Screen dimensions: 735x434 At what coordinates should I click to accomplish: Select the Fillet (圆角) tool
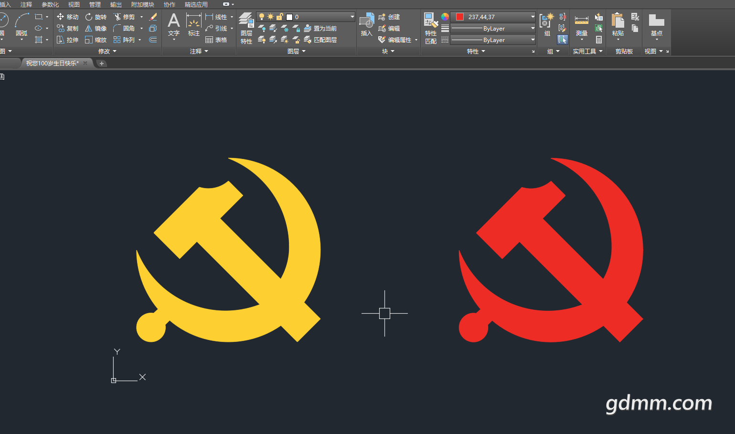124,28
